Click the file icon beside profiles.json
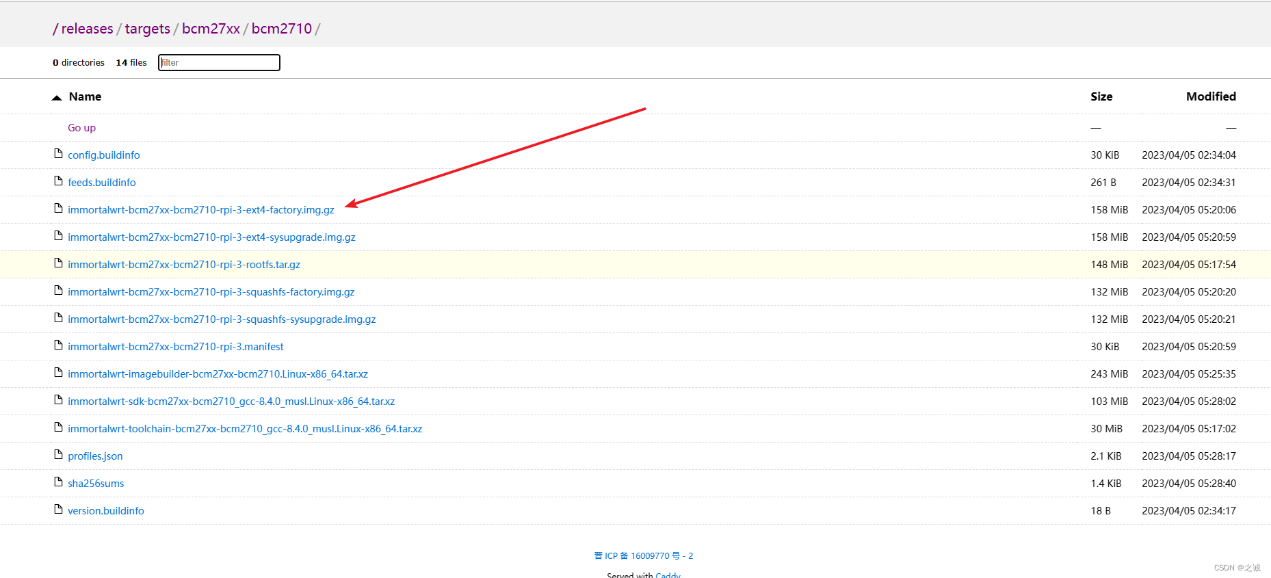 pyautogui.click(x=58, y=455)
